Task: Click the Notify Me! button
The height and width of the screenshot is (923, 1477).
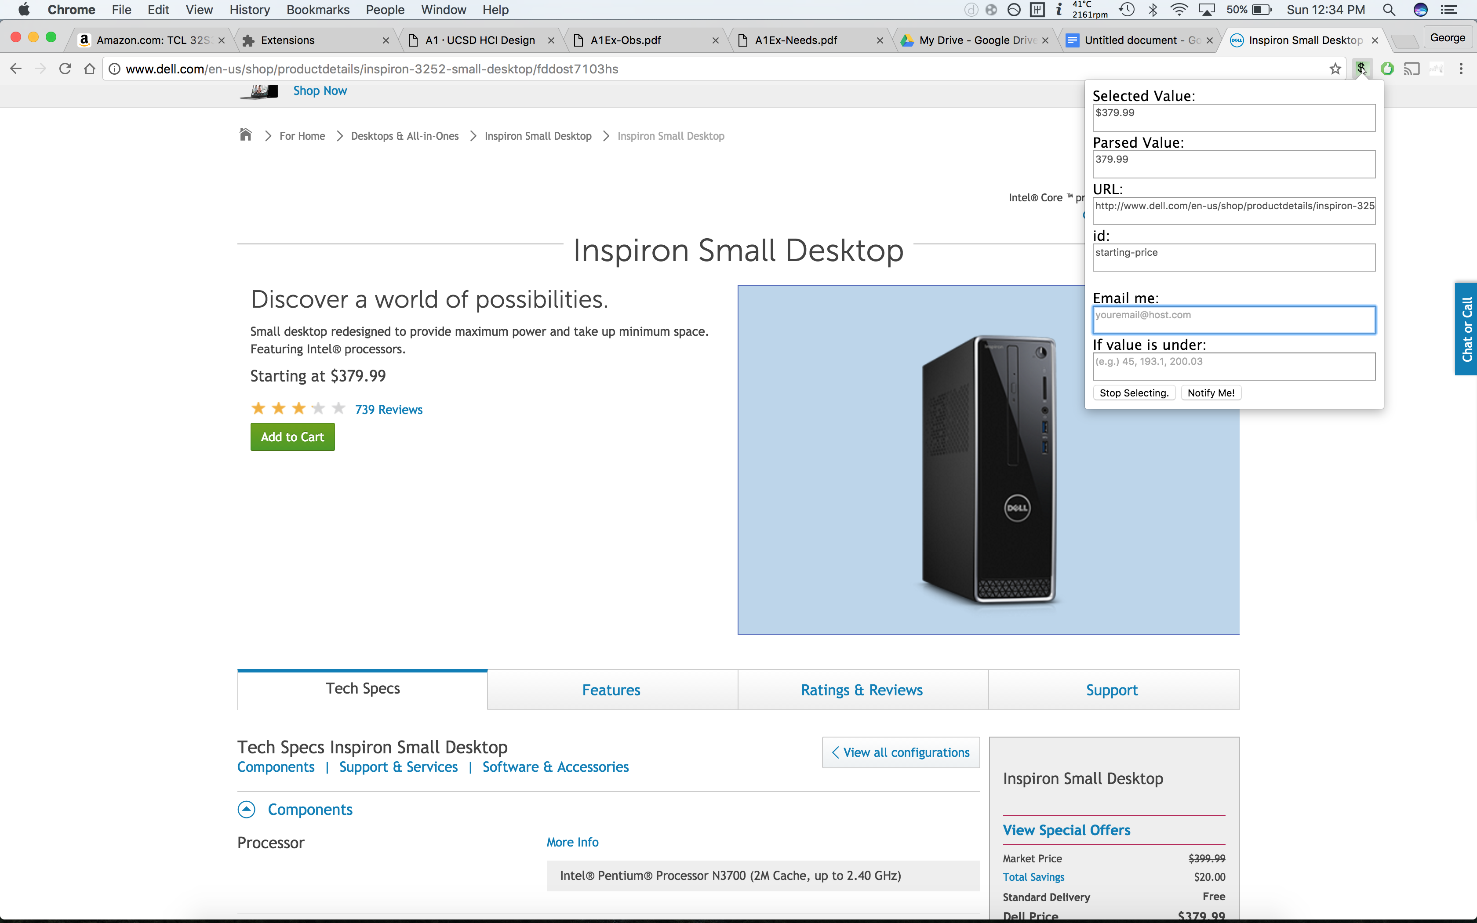Action: click(1210, 393)
